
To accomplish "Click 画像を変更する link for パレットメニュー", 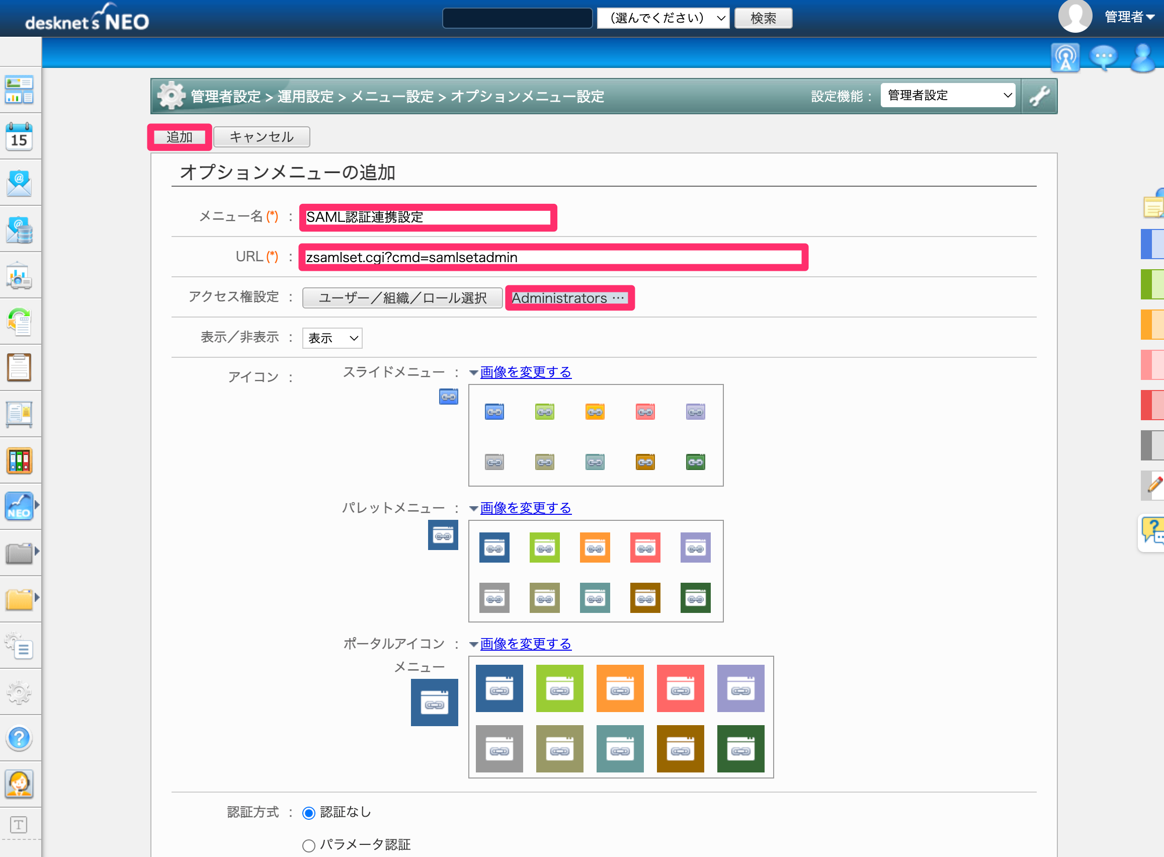I will tap(525, 508).
